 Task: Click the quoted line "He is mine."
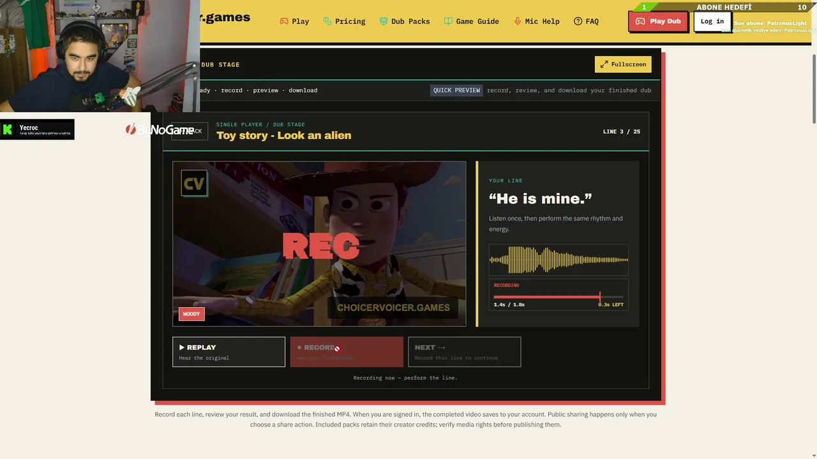pyautogui.click(x=541, y=199)
